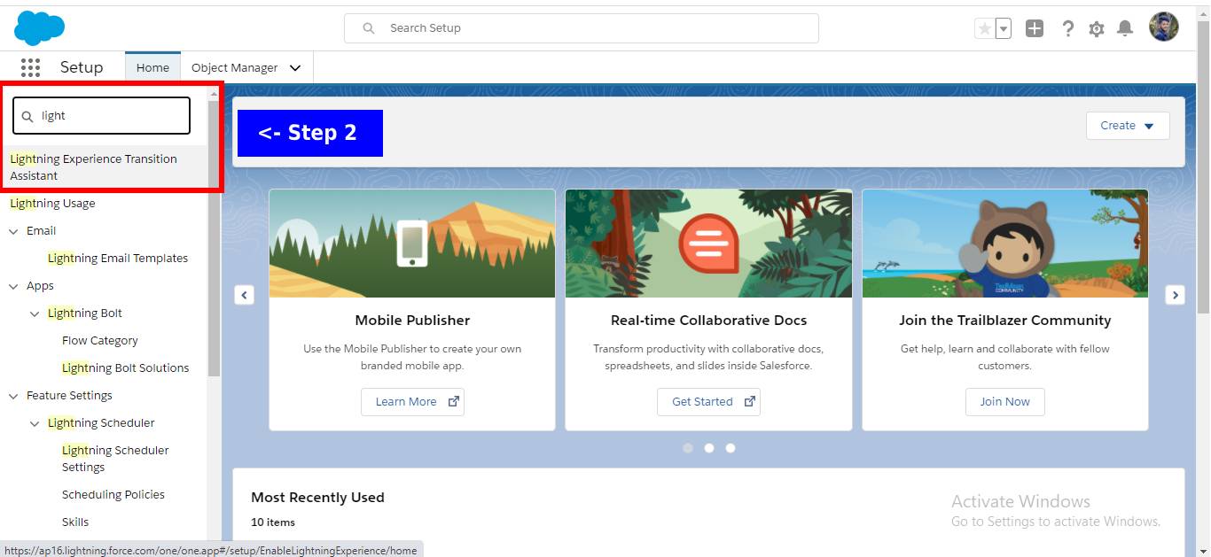The height and width of the screenshot is (557, 1211).
Task: Click the carousel right arrow
Action: 1175,295
